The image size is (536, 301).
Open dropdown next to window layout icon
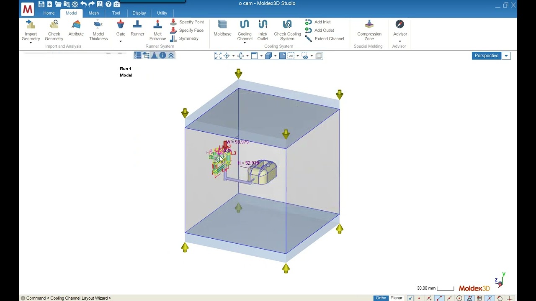[261, 56]
